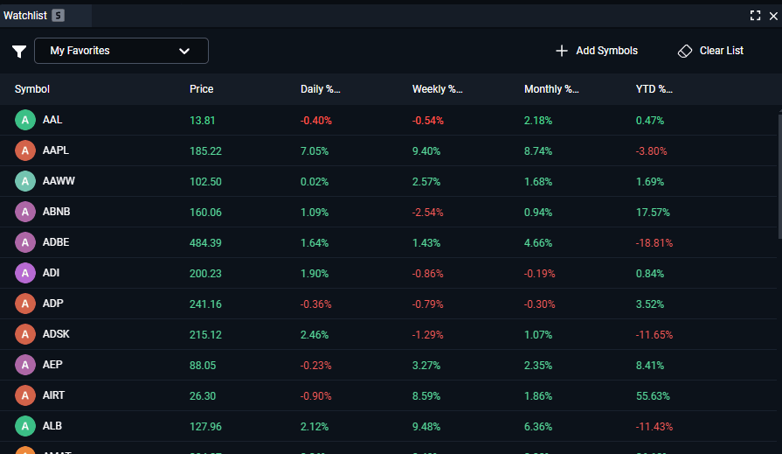Click the vertical scrollbar thumb
The image size is (782, 454).
pos(779,176)
